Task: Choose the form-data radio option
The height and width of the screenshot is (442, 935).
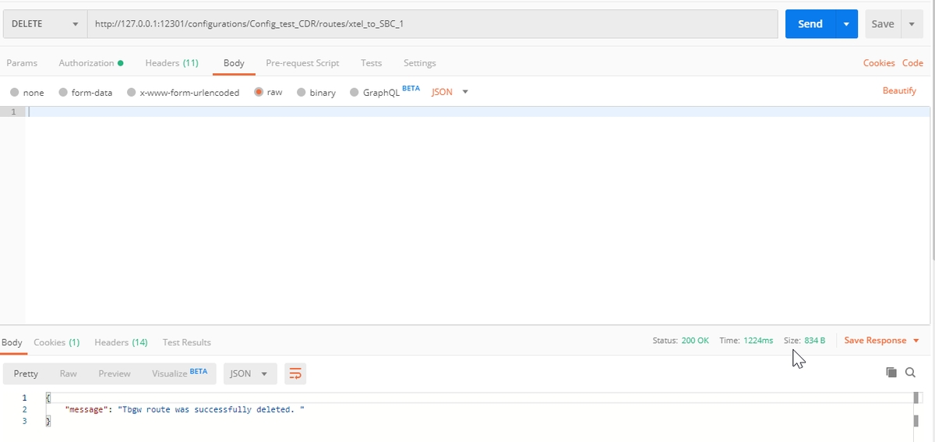Action: [63, 92]
